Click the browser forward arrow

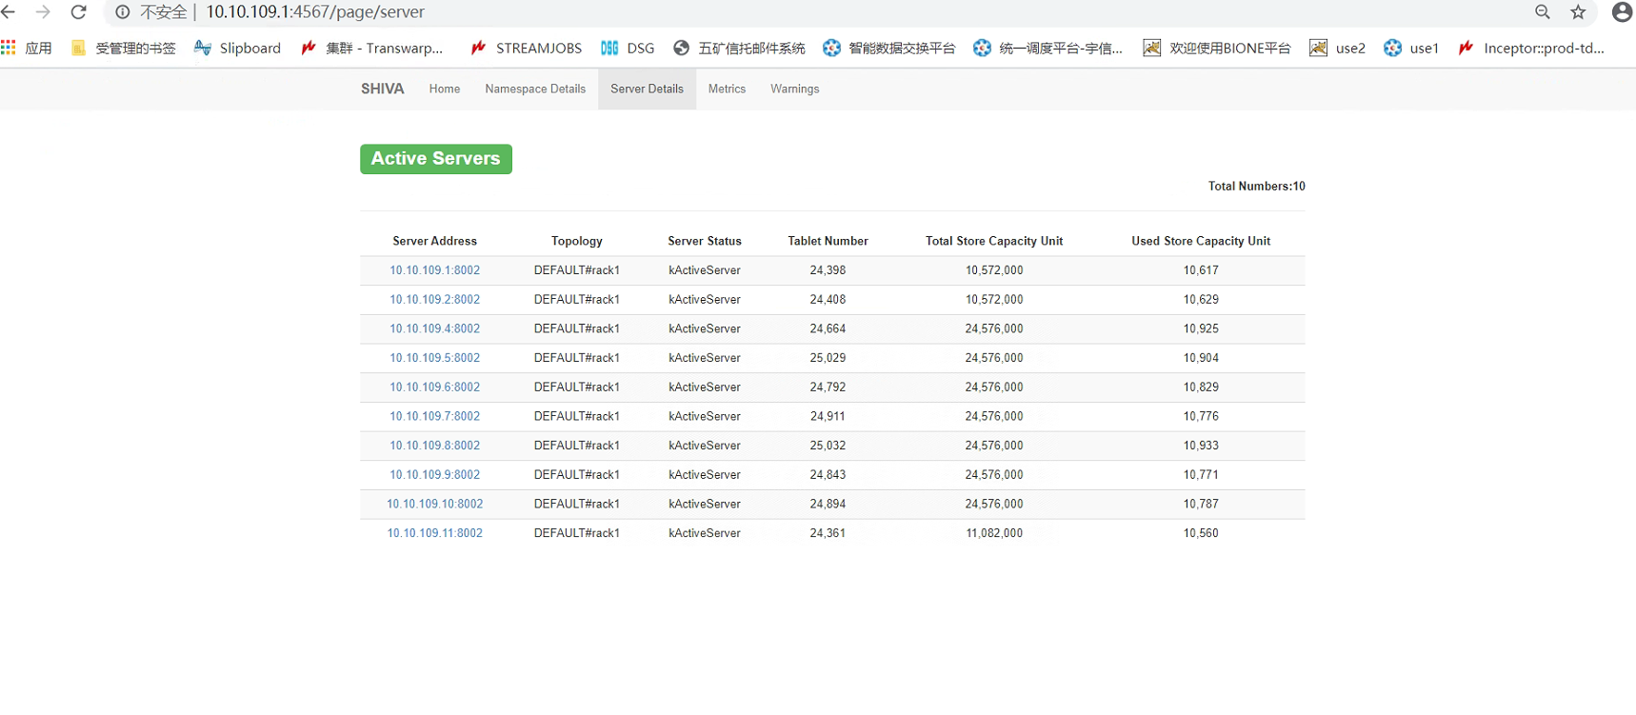pos(43,12)
